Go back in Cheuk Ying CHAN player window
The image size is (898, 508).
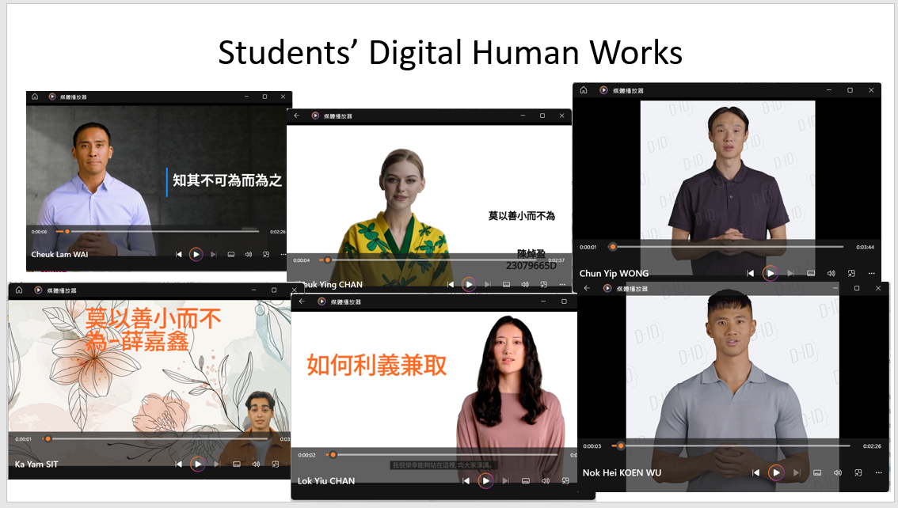click(x=297, y=116)
